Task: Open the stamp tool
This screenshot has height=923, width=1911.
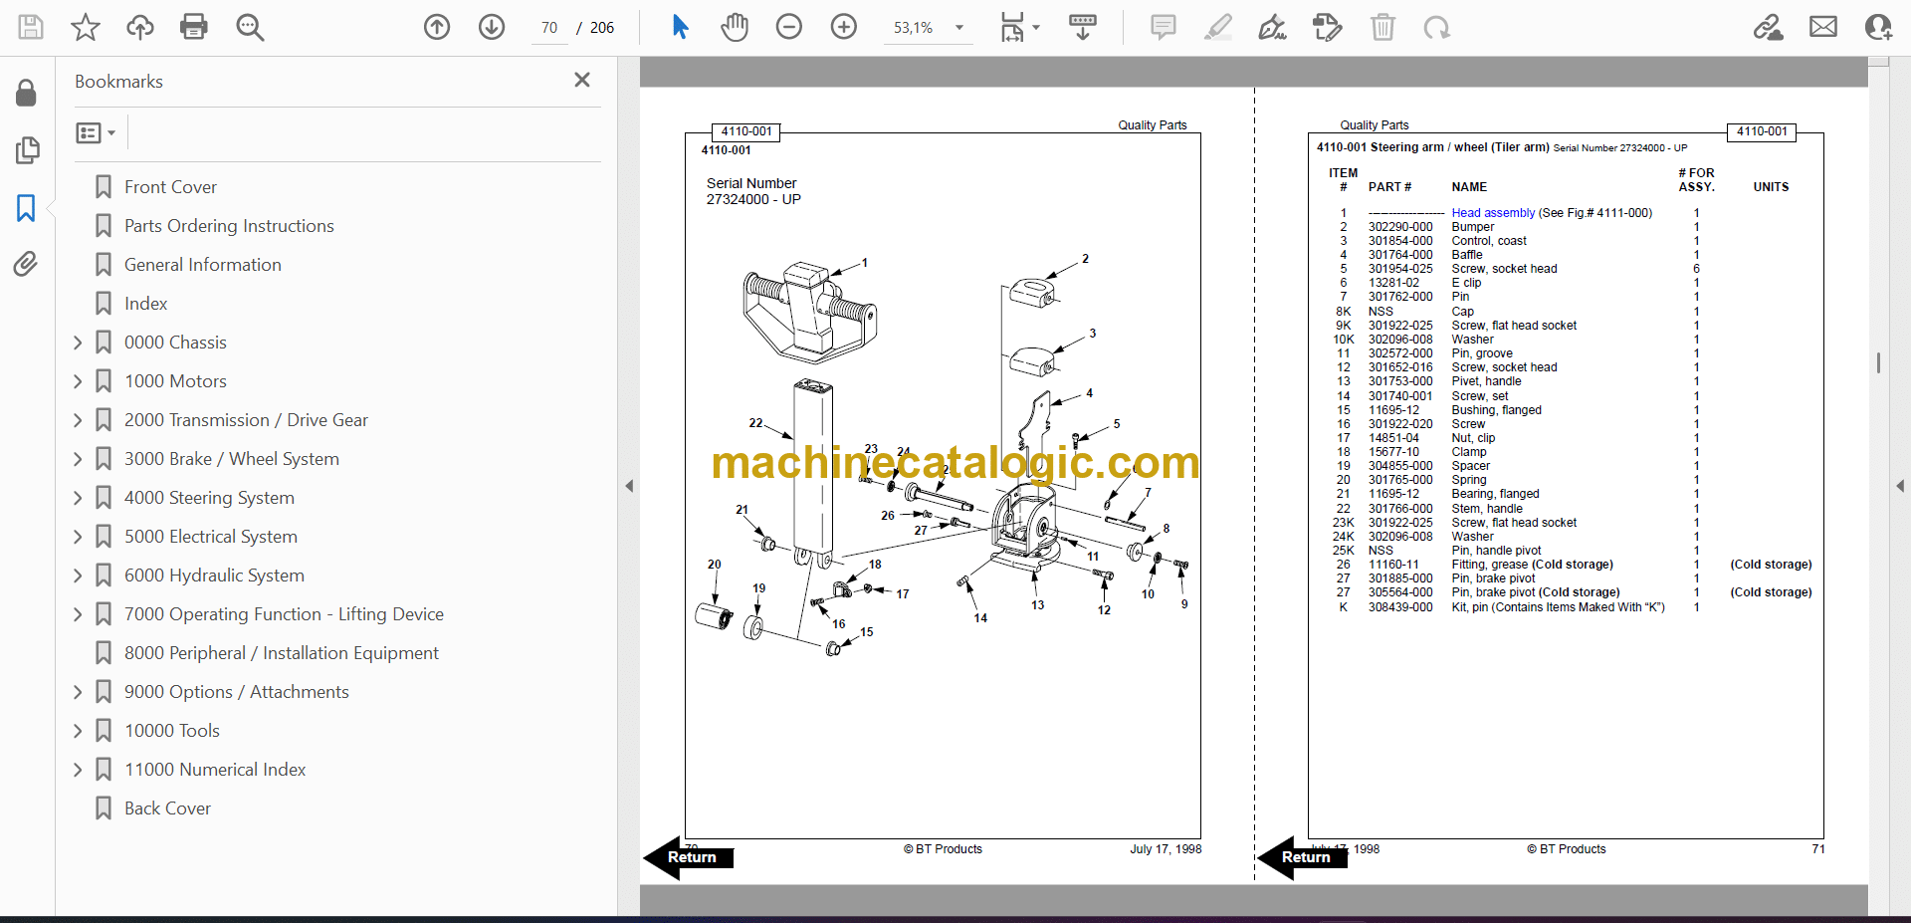Action: pos(1328,27)
